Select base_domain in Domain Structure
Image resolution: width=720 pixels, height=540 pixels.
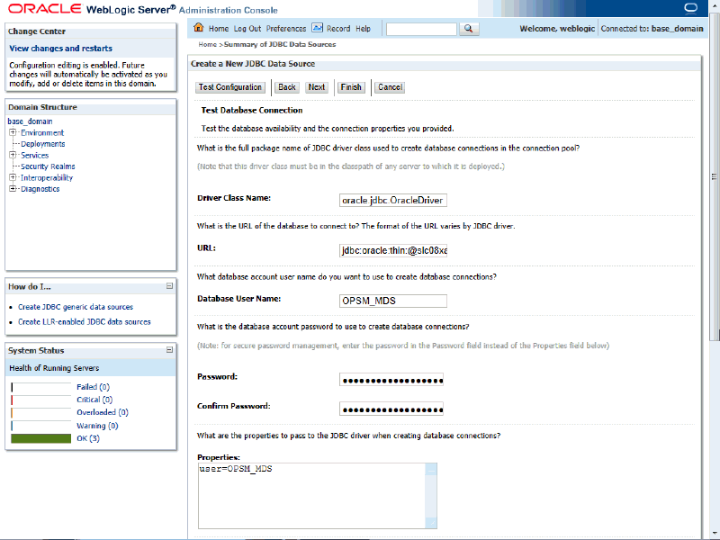tap(30, 121)
